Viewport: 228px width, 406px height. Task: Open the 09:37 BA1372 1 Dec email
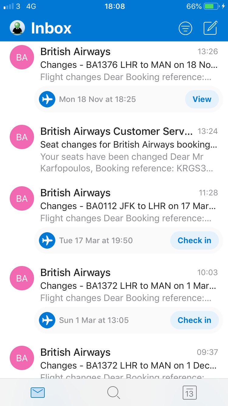click(x=114, y=362)
